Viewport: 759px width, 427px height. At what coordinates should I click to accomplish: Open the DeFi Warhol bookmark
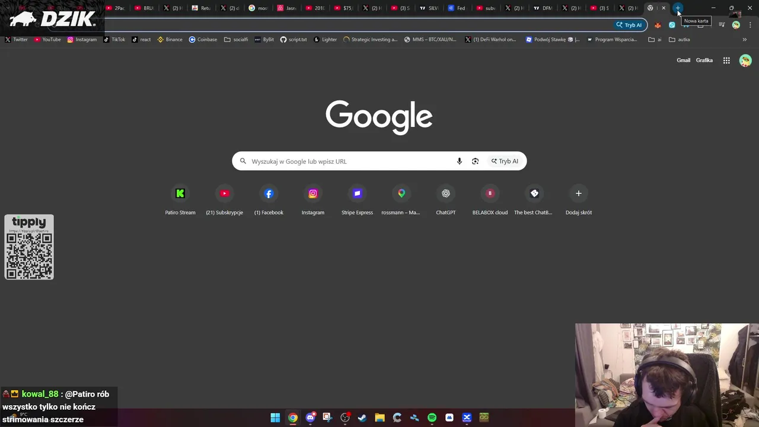coord(491,40)
